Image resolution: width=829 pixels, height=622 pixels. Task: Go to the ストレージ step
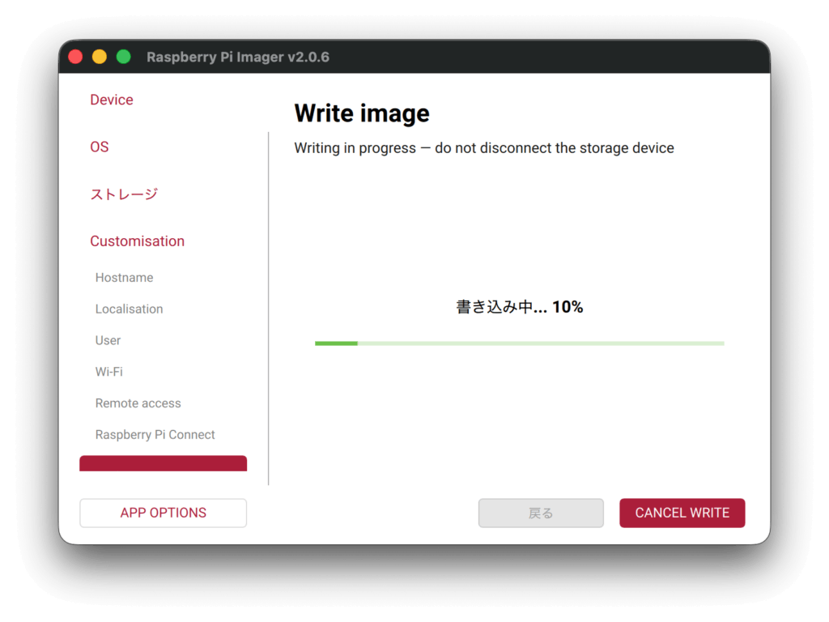(124, 194)
